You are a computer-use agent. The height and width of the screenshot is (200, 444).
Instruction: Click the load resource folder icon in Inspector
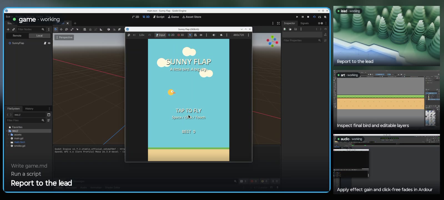[x=290, y=29]
